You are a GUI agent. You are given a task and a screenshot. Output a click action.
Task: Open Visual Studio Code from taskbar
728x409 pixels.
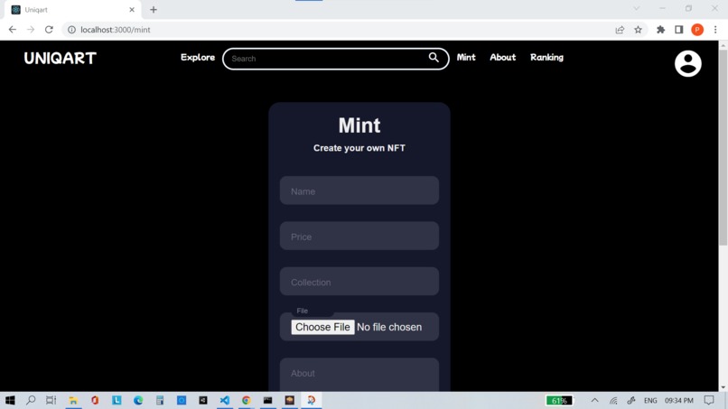225,400
